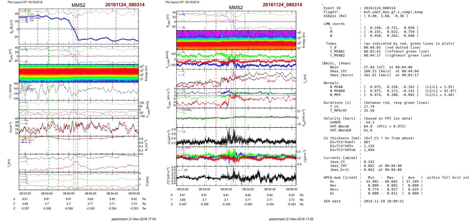Click the Ne/Ni density panel in left plot
The image size is (476, 221).
pyautogui.click(x=79, y=127)
